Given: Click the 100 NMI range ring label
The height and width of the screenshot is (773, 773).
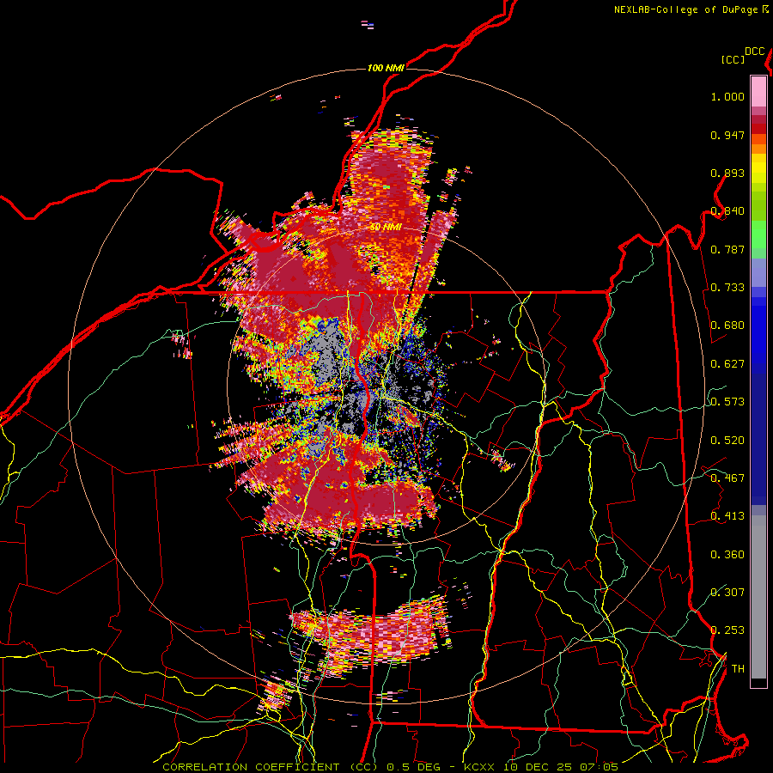Looking at the screenshot, I should click(x=386, y=68).
